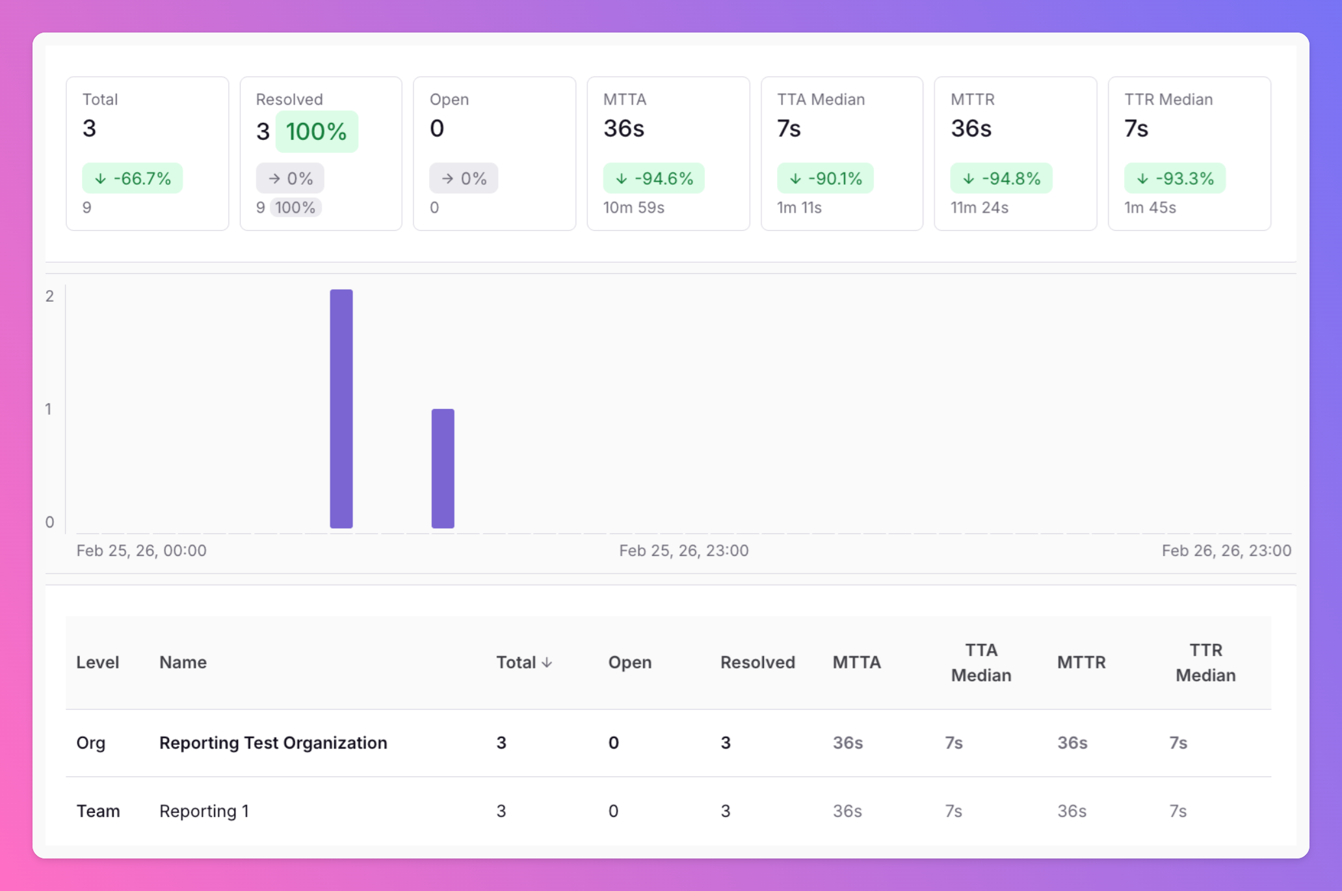Click the tallest purple bar in chart

pyautogui.click(x=341, y=408)
